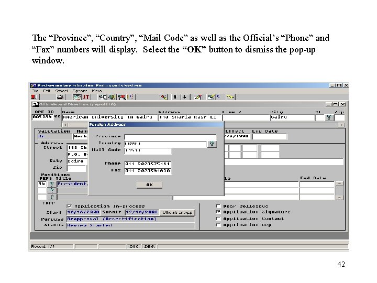377x283 pixels.
Task: Click the Start date field
Action: (83, 212)
